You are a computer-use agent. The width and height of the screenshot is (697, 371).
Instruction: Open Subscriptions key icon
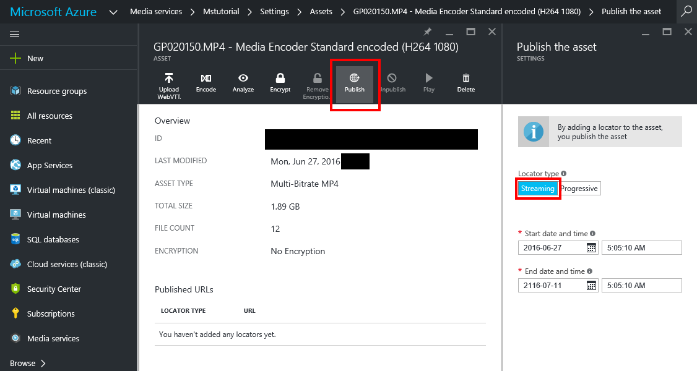click(x=15, y=313)
